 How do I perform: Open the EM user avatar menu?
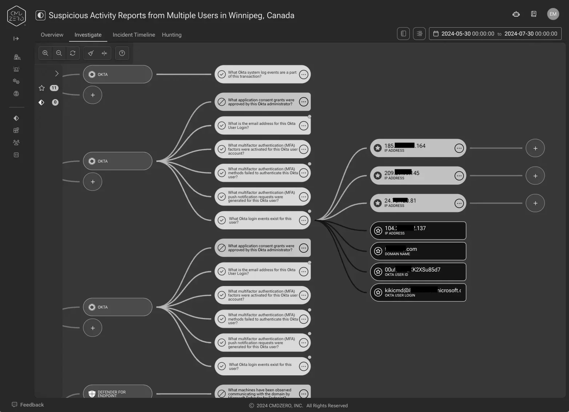pos(553,14)
